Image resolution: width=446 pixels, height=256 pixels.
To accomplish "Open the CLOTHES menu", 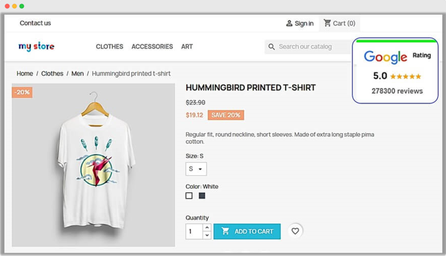I will click(109, 47).
